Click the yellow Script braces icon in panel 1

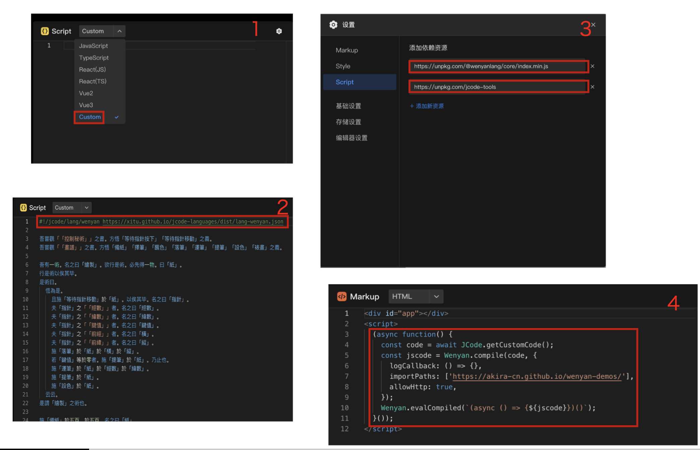(x=45, y=31)
